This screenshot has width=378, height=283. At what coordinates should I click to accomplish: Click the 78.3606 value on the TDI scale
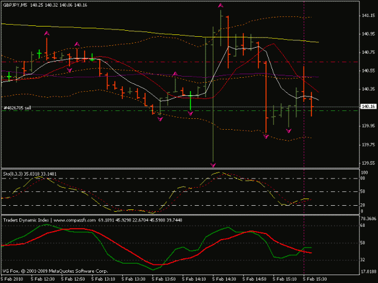point(368,219)
